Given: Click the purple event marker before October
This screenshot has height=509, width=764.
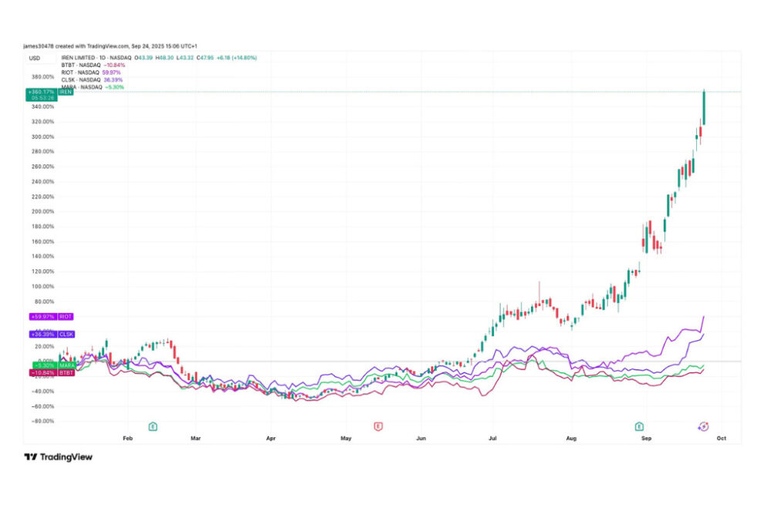Looking at the screenshot, I should [x=704, y=426].
